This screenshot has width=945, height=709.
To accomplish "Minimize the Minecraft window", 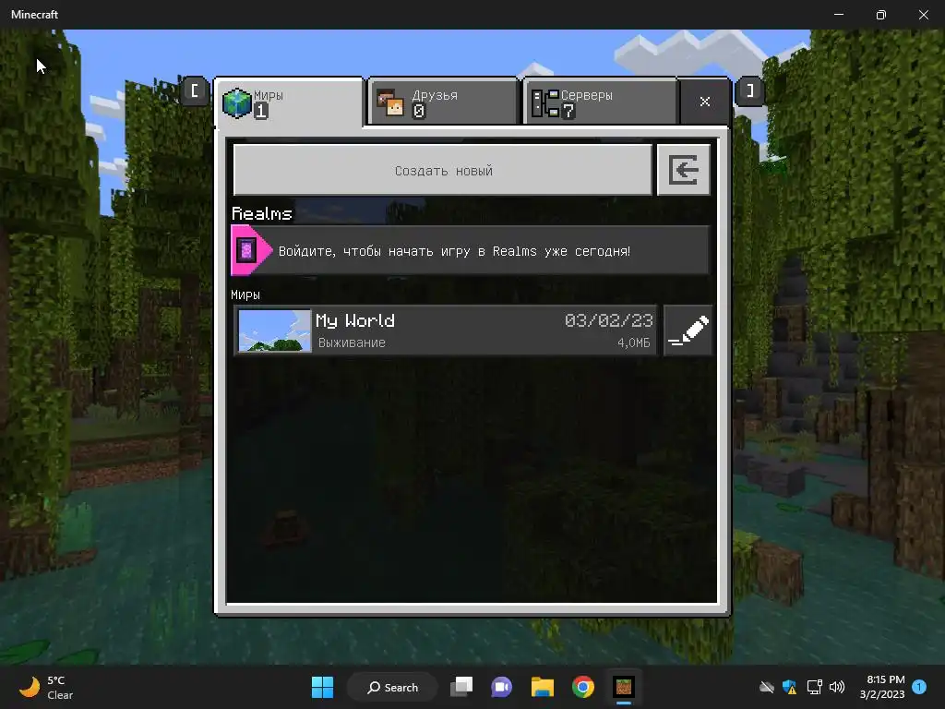I will 839,15.
